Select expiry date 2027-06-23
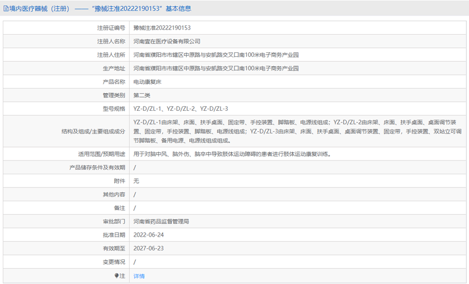The height and width of the screenshot is (284, 469). coord(148,248)
